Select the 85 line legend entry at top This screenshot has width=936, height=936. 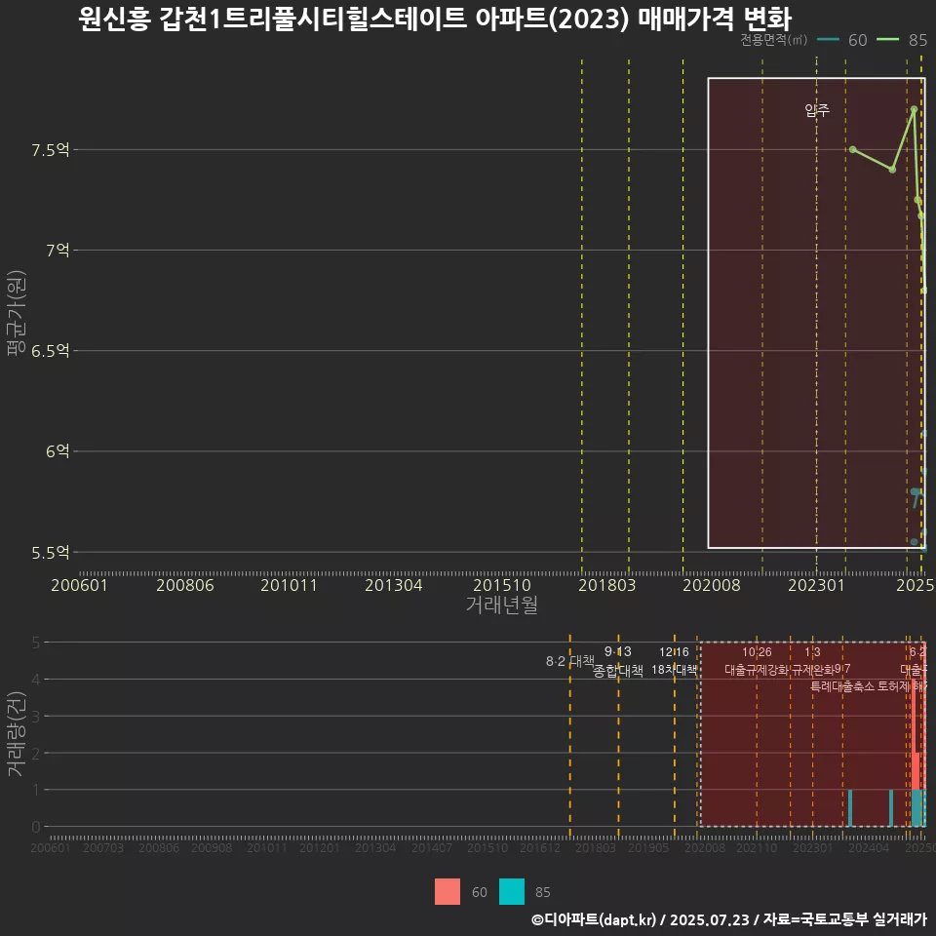click(902, 40)
